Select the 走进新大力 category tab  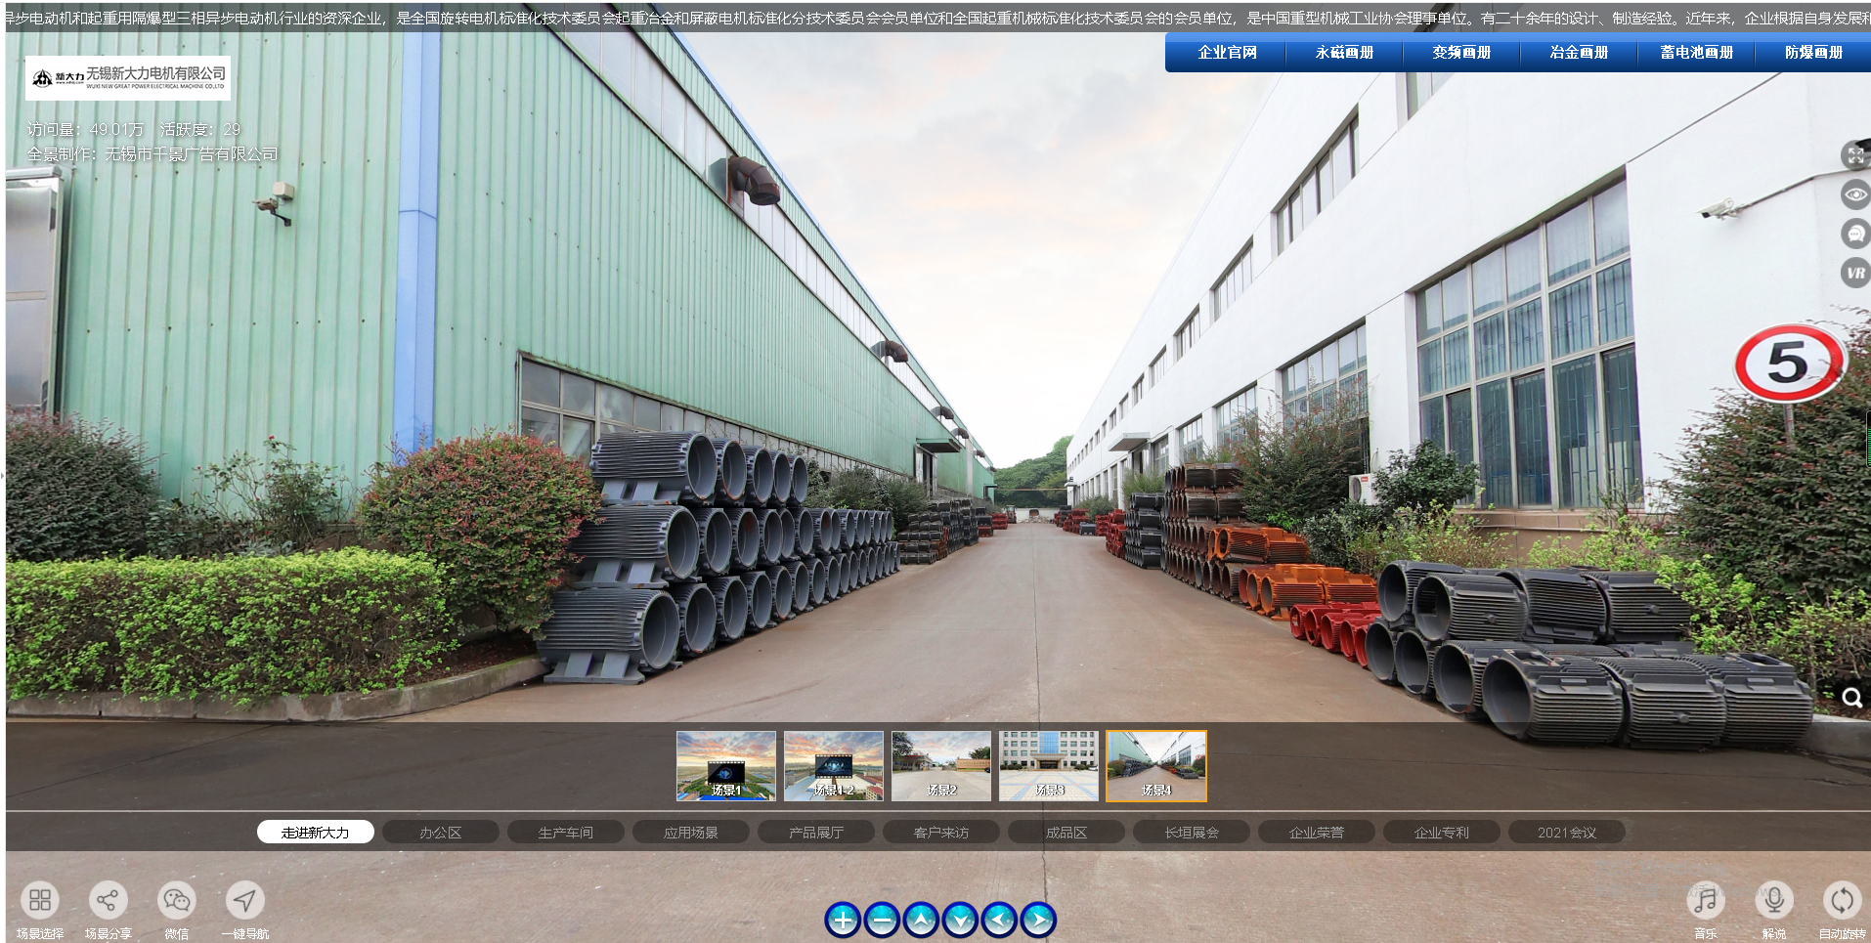pos(316,832)
